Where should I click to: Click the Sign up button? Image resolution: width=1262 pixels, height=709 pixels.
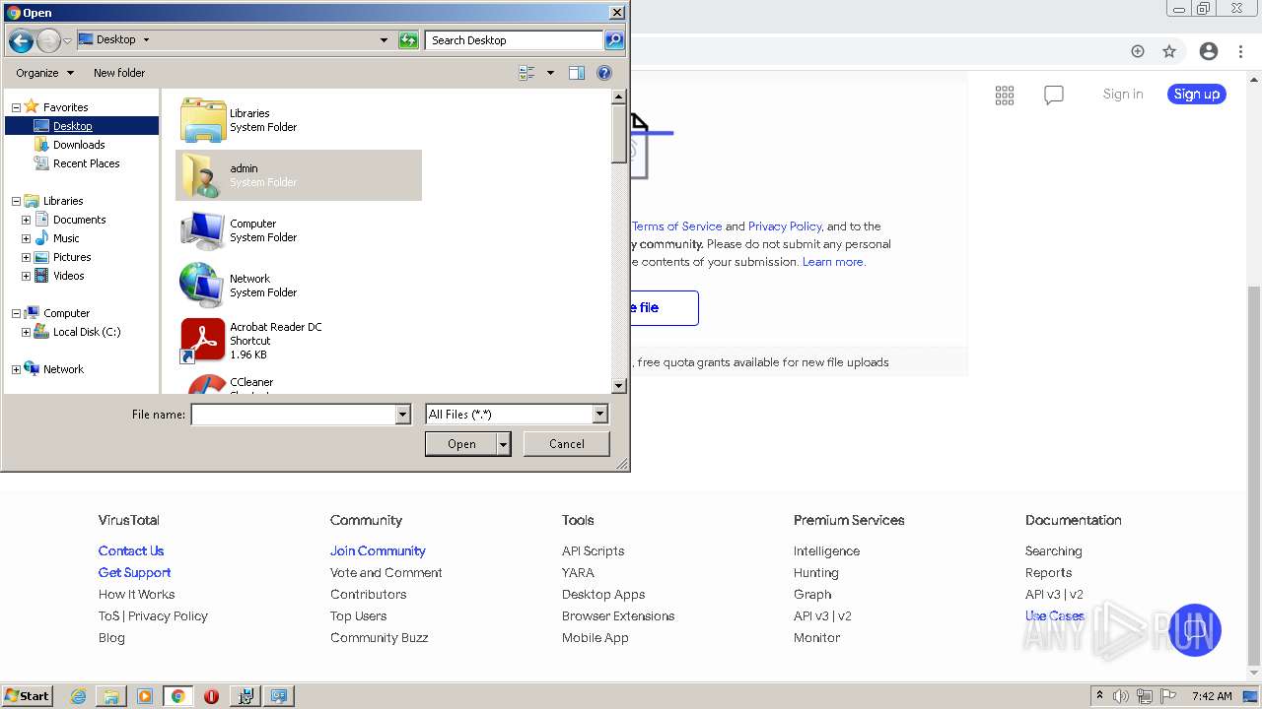click(x=1197, y=95)
